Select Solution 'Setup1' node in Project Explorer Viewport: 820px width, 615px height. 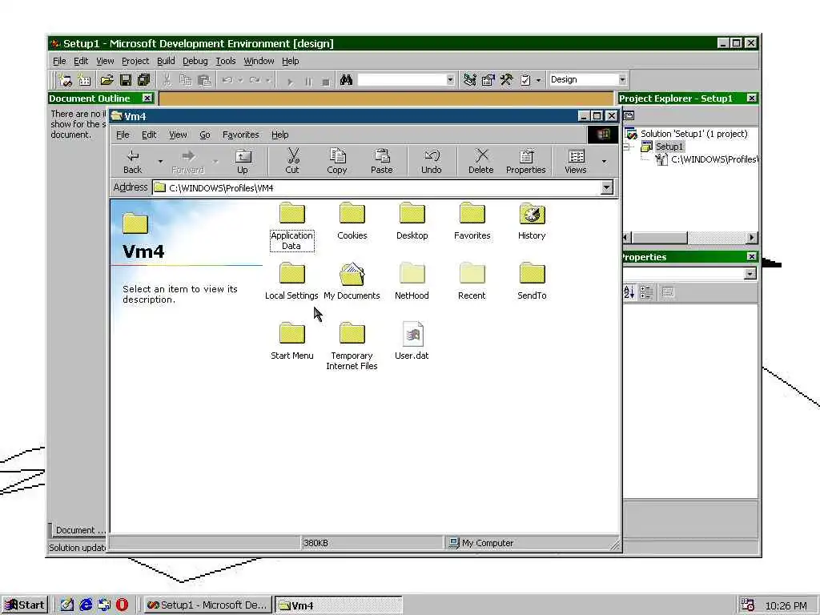[694, 134]
